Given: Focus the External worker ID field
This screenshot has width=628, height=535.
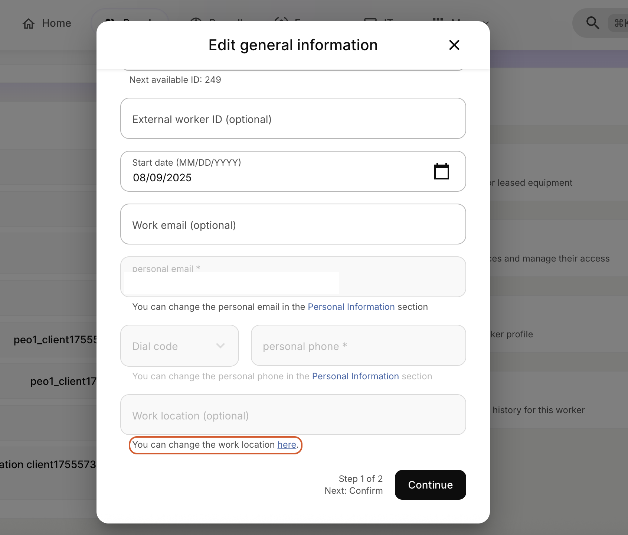Looking at the screenshot, I should coord(293,119).
